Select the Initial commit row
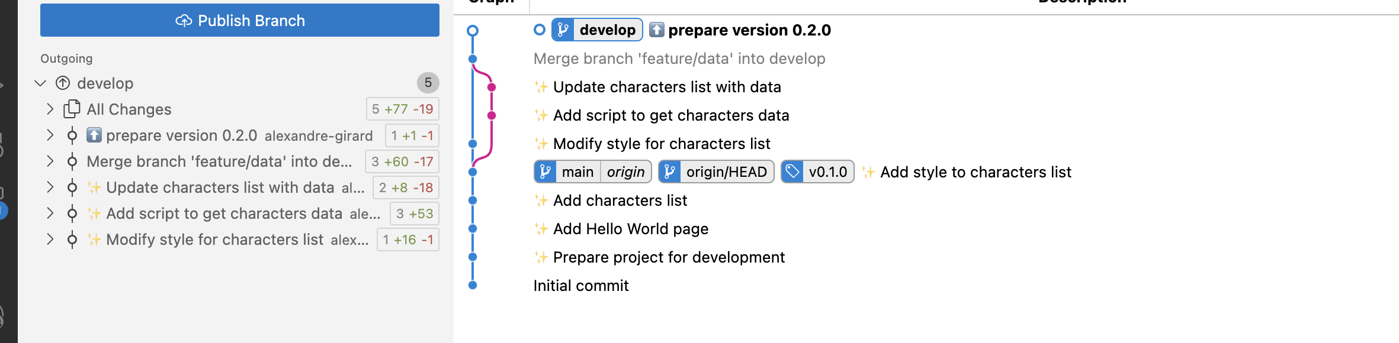The image size is (1399, 343). (x=581, y=286)
